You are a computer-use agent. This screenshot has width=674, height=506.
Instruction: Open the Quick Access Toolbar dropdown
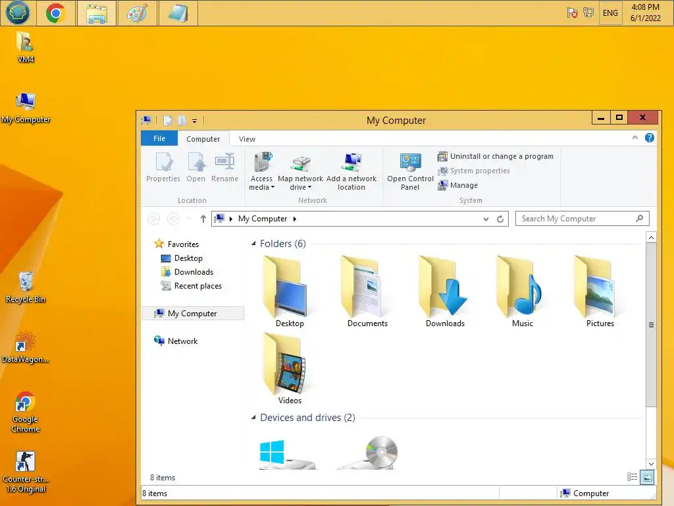click(x=194, y=121)
